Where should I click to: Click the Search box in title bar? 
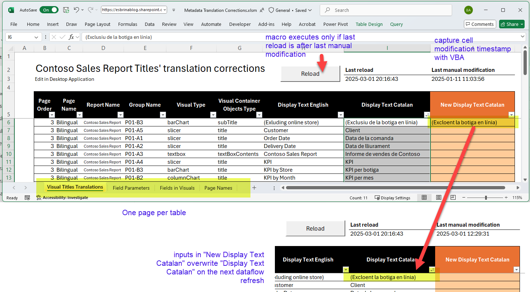[x=386, y=10]
